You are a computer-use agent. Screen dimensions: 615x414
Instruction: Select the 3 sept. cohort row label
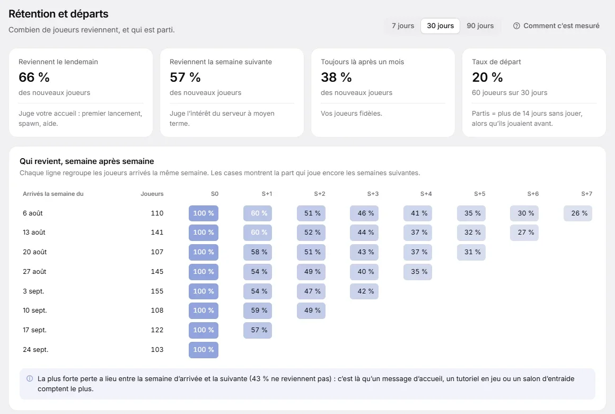(33, 291)
